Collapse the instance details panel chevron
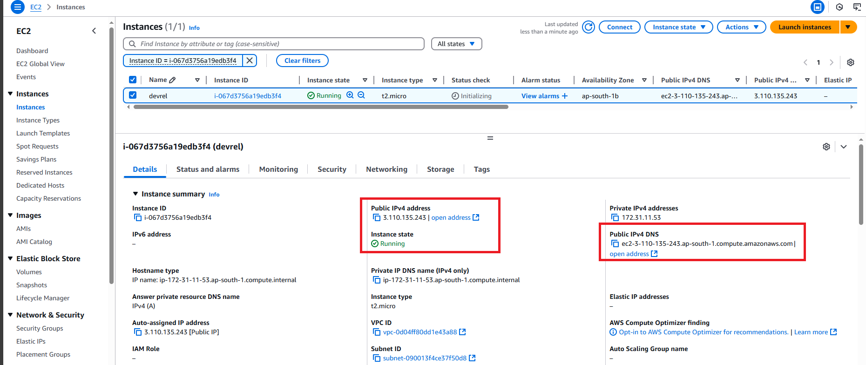The width and height of the screenshot is (866, 365). (x=844, y=147)
